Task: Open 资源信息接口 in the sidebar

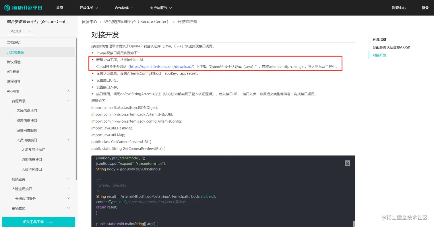Action: pyautogui.click(x=27, y=120)
